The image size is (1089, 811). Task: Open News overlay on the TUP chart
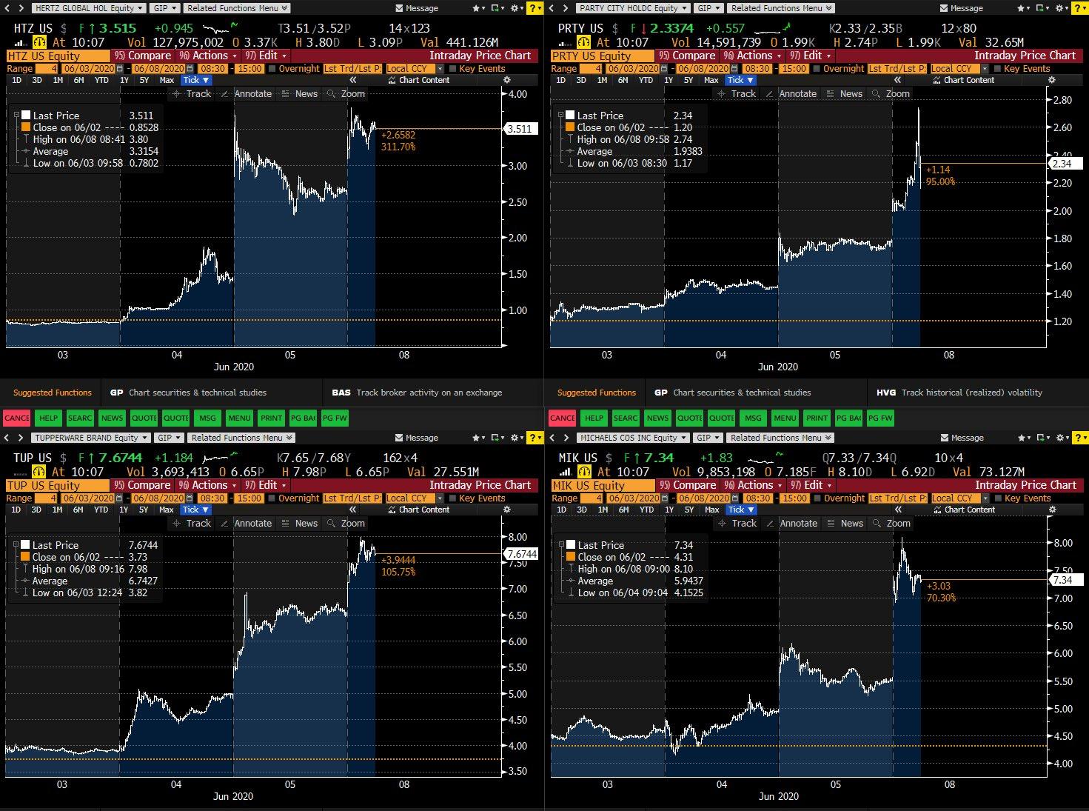[300, 524]
